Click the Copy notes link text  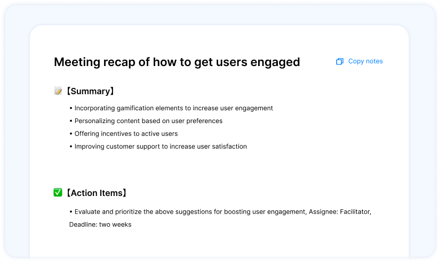(365, 61)
